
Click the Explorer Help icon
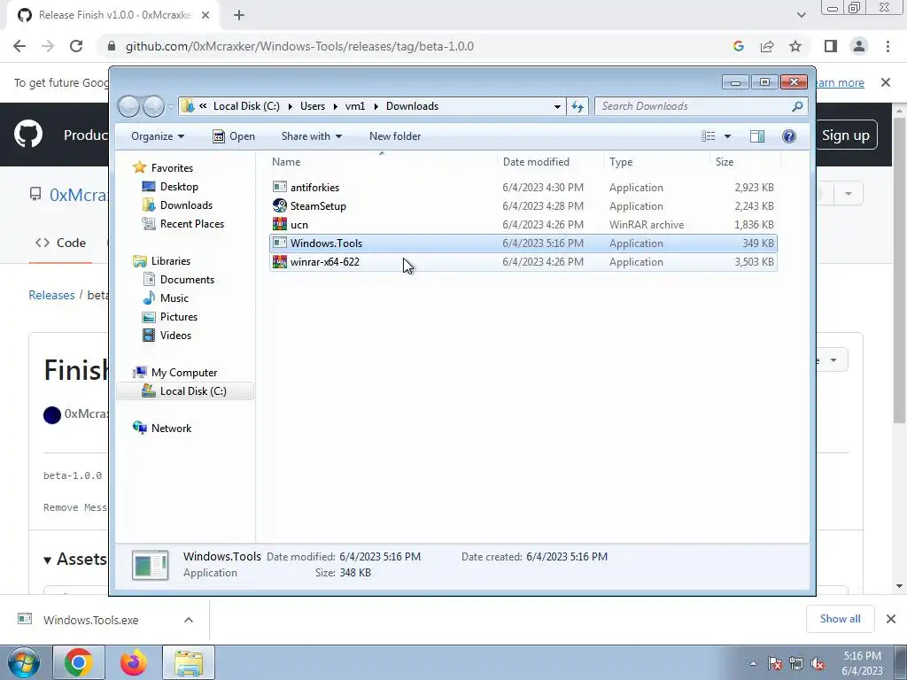click(788, 135)
